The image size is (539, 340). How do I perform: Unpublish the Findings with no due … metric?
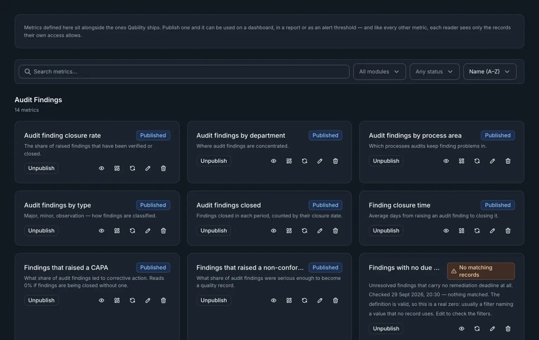[386, 329]
